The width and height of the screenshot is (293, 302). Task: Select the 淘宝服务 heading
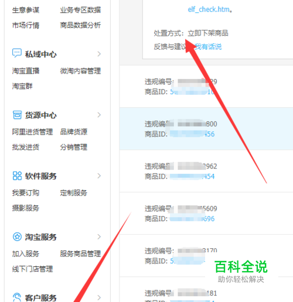pyautogui.click(x=40, y=237)
